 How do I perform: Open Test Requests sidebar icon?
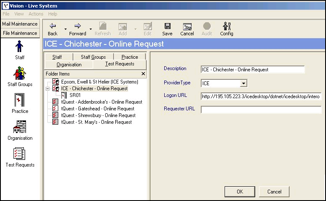(20, 154)
